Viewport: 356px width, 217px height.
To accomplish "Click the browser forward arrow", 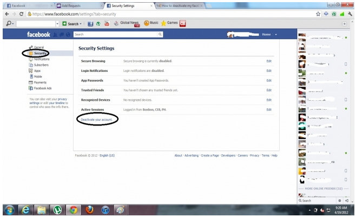I will pos(14,14).
